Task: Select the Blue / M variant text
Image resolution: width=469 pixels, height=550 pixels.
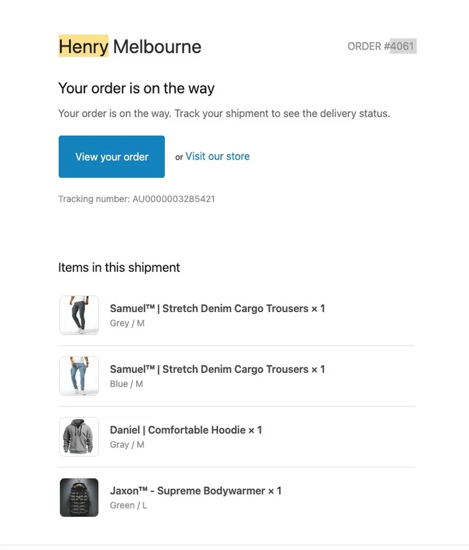Action: click(126, 384)
